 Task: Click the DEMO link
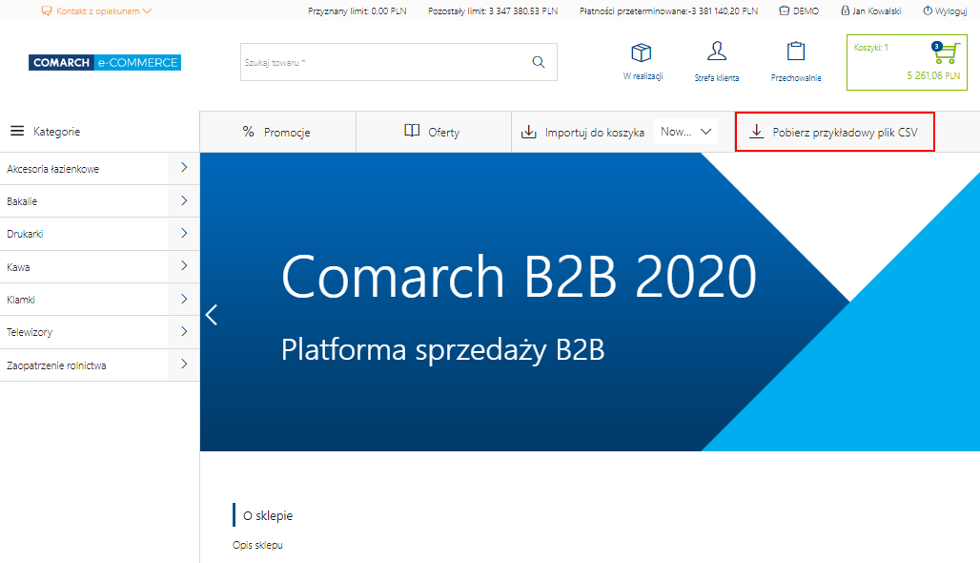[x=806, y=11]
